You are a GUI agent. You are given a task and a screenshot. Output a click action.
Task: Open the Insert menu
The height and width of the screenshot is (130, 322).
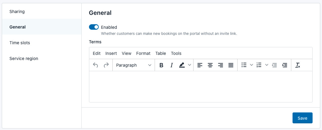coord(111,53)
